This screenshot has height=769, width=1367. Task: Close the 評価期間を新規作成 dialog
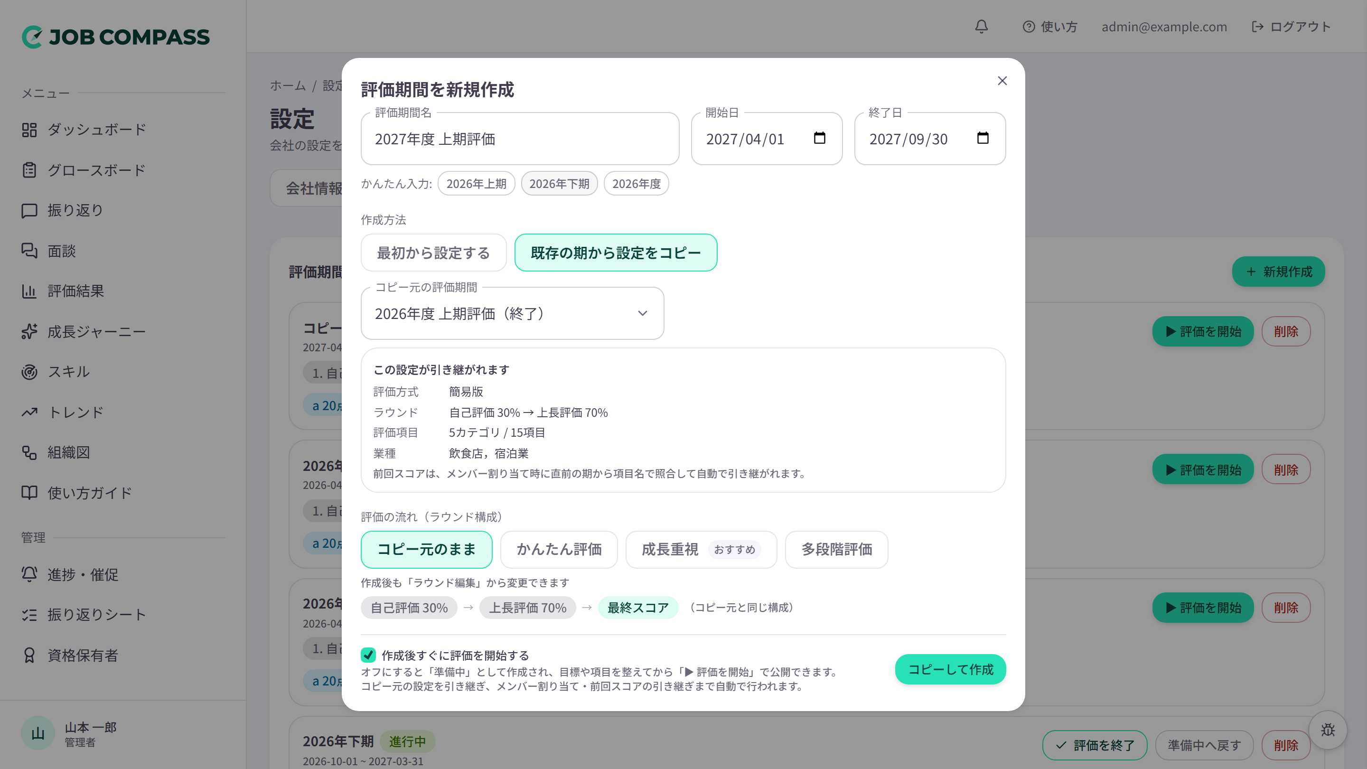(x=1002, y=81)
